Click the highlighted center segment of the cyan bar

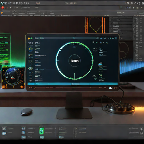76,84
